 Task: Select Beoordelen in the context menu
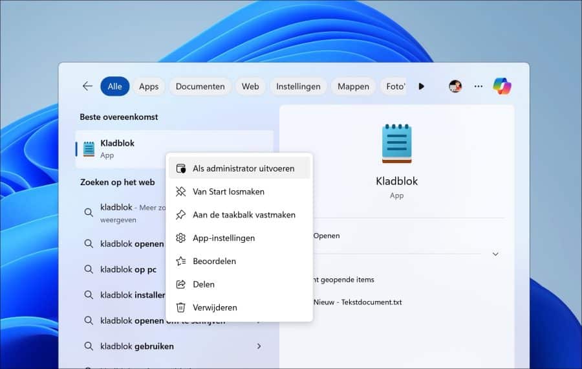[214, 262]
